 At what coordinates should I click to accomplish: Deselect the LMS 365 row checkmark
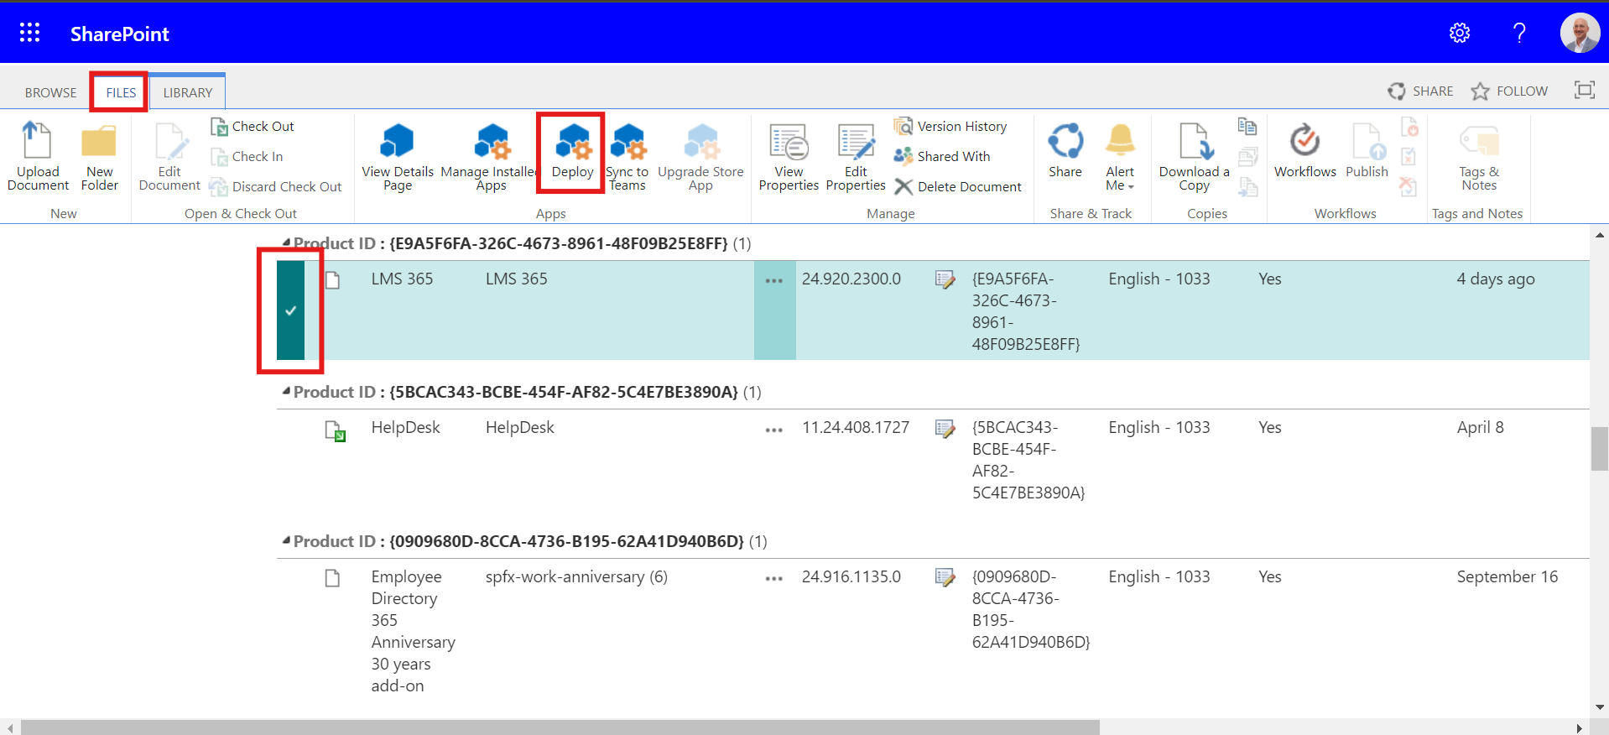(290, 310)
